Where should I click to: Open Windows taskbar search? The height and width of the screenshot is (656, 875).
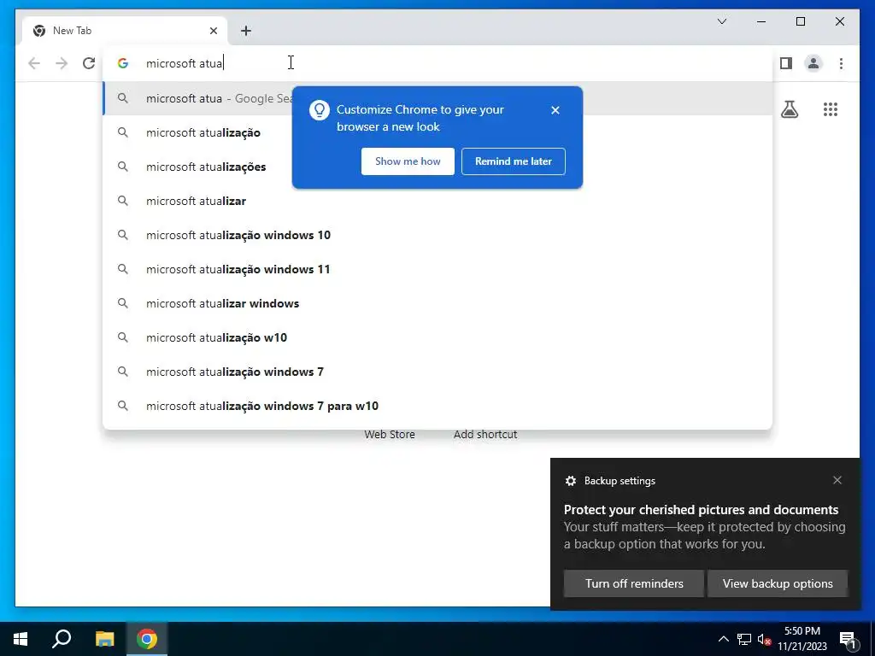(x=62, y=639)
